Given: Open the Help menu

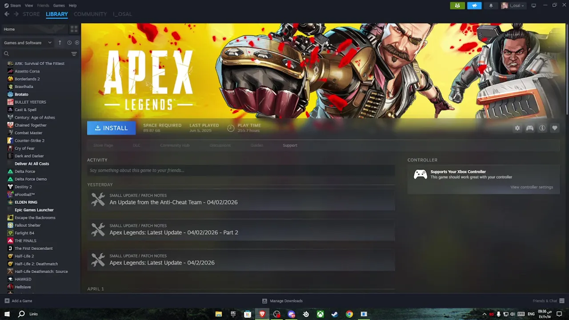Looking at the screenshot, I should 72,5.
